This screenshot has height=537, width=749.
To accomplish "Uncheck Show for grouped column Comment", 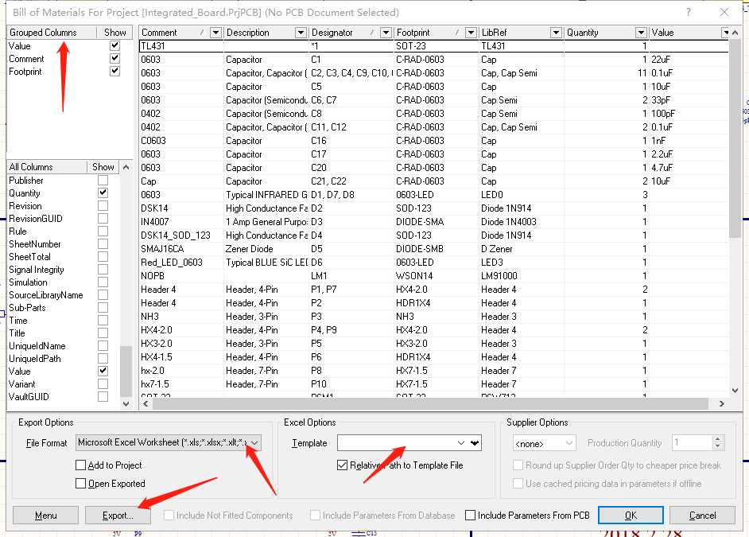I will click(x=114, y=58).
